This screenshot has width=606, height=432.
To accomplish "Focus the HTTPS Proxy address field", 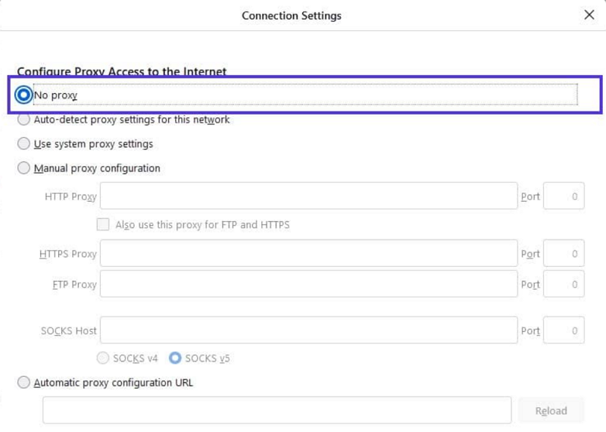I will tap(308, 254).
